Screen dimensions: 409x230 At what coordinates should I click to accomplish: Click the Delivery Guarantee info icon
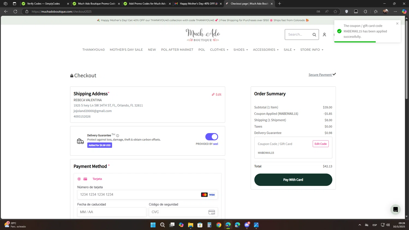click(x=118, y=135)
